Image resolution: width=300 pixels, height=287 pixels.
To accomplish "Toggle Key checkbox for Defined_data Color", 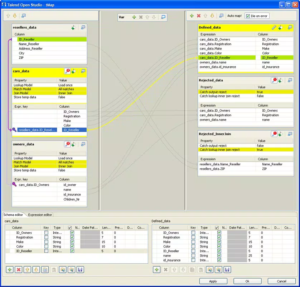I will pos(193,246).
